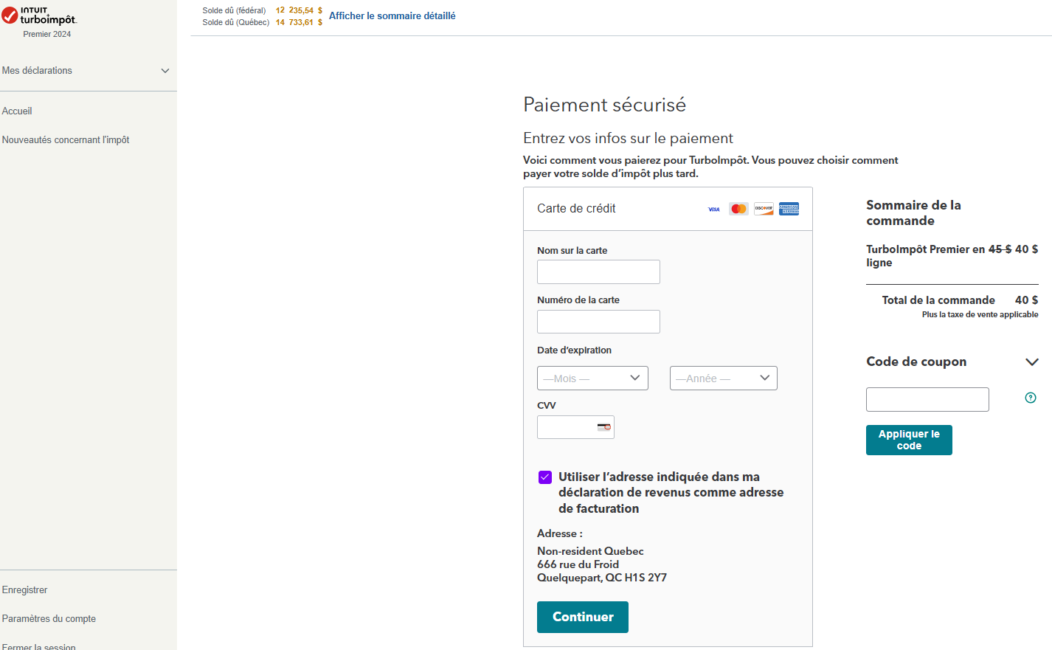Screen dimensions: 1052x650
Task: Open the coupon code help icon
Action: [1031, 398]
